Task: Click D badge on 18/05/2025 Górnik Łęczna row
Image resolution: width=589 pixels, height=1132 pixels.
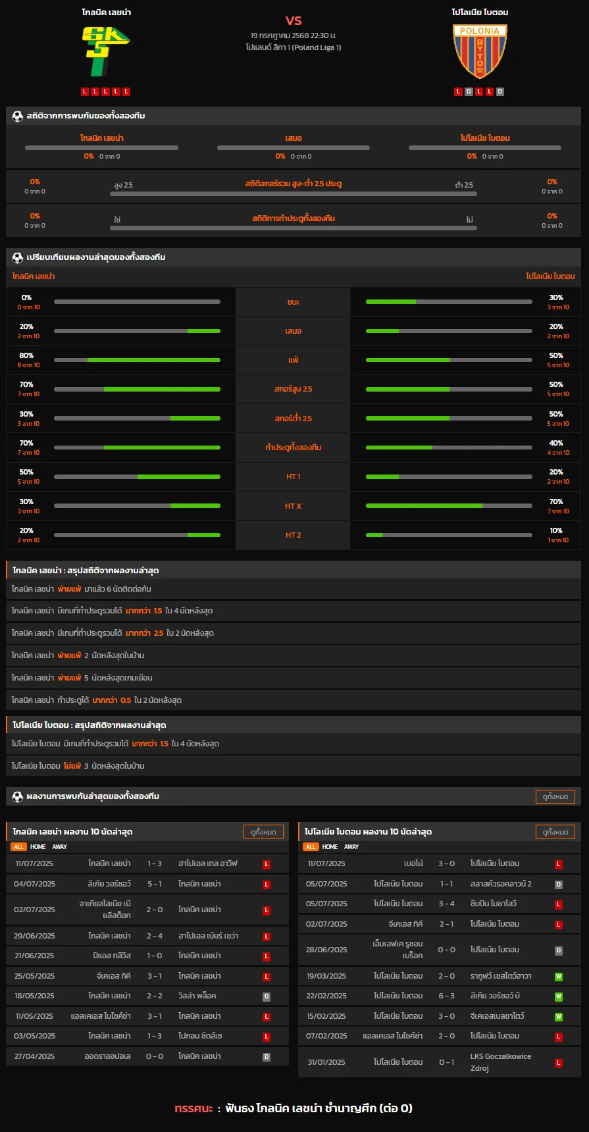Action: [x=267, y=996]
